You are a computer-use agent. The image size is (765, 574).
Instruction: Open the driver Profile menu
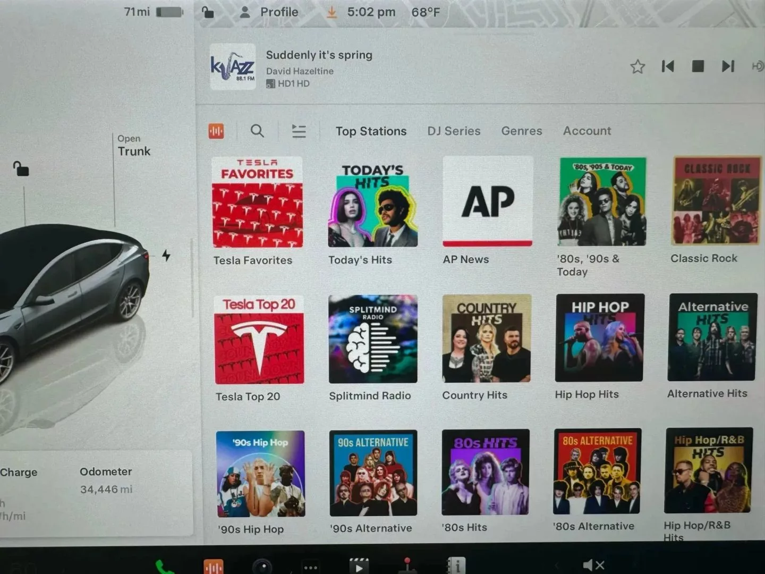(x=269, y=12)
